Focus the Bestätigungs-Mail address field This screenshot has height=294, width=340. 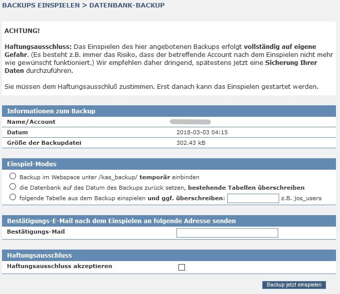click(x=227, y=233)
